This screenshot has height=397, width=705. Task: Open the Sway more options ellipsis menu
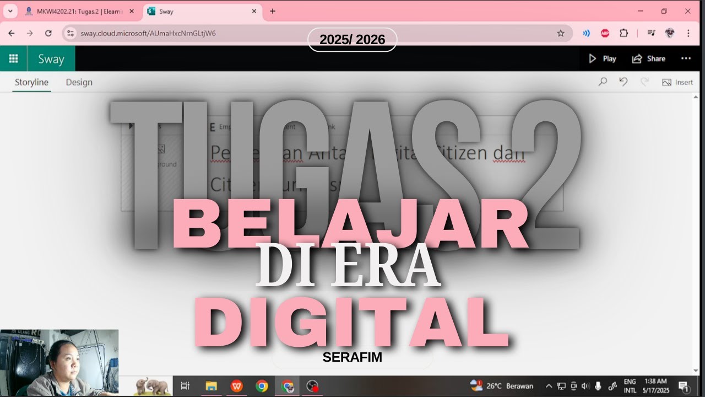(x=686, y=58)
